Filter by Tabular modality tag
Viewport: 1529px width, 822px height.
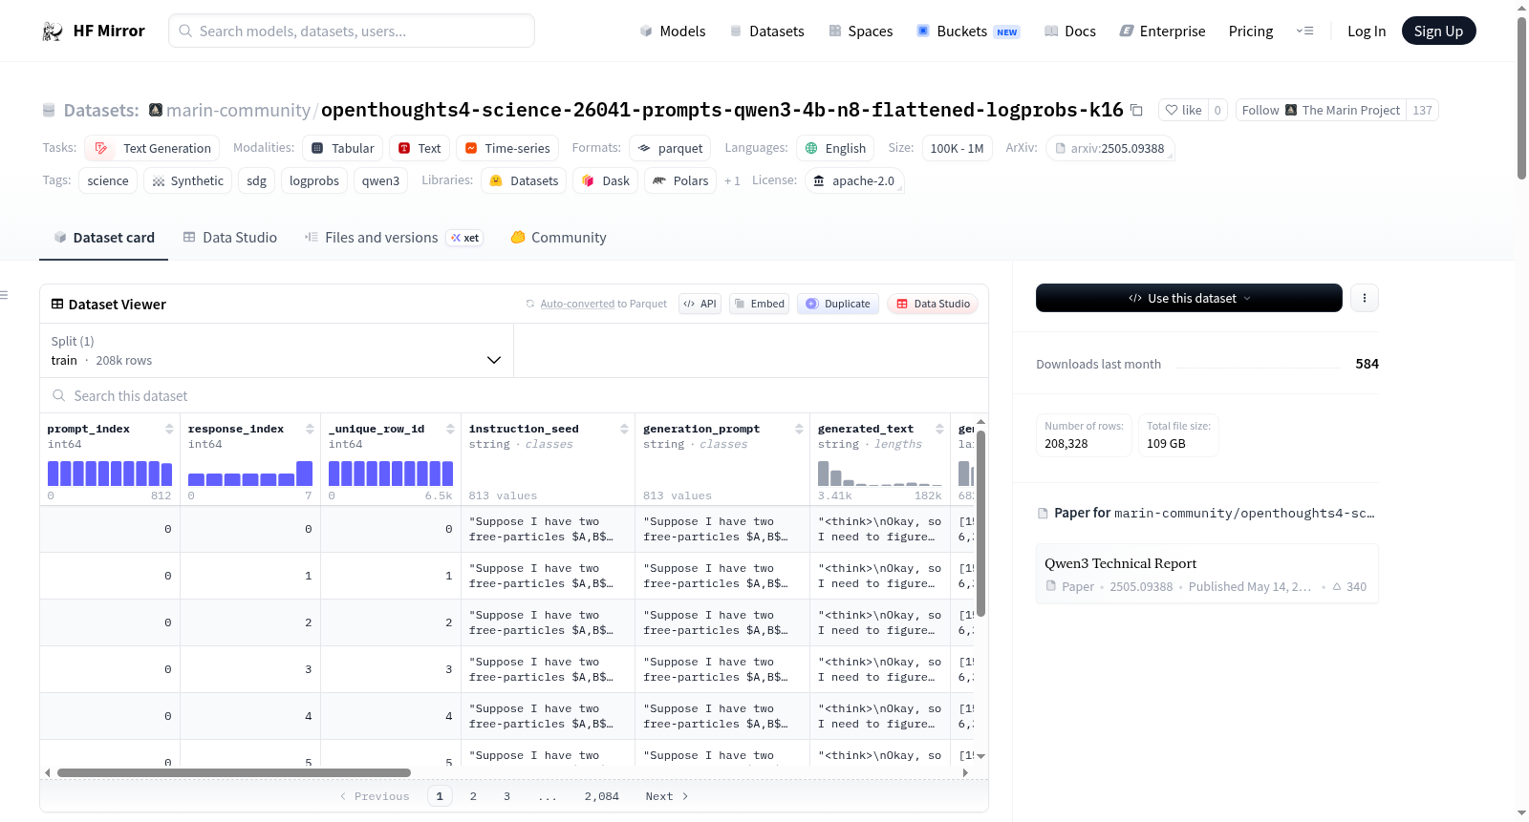343,148
